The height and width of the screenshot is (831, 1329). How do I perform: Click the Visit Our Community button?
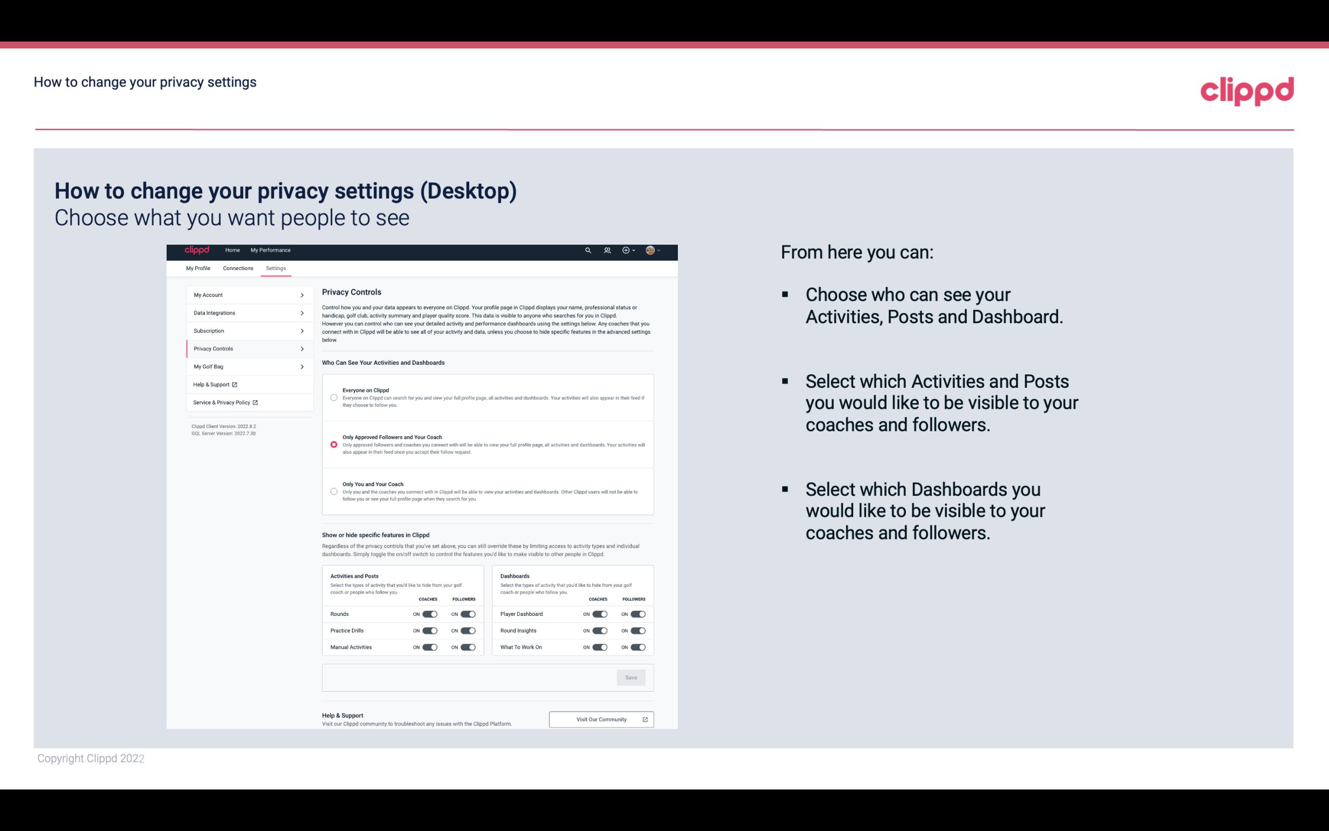click(x=600, y=719)
